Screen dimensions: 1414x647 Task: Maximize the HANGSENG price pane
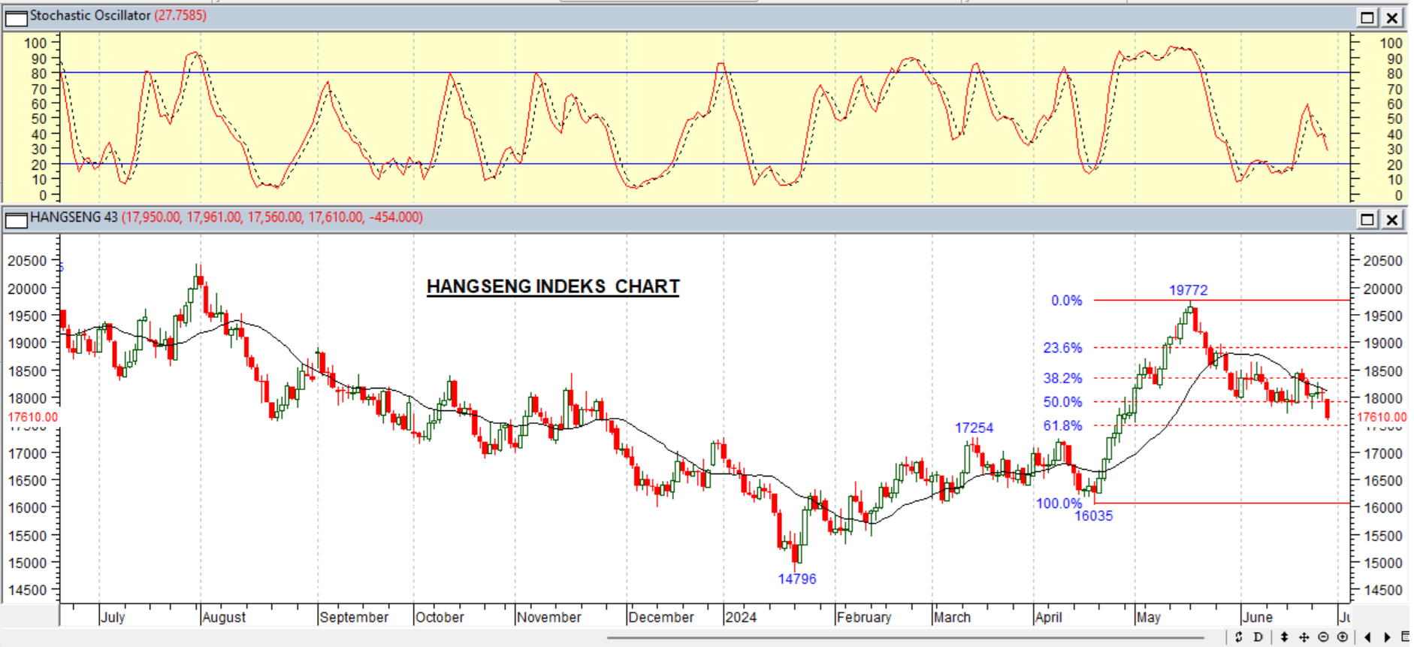point(1367,219)
